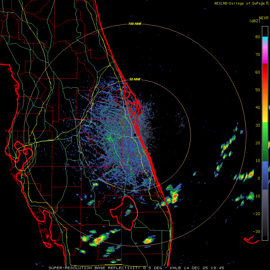270x270 pixels.
Task: Click the blue segment of the reflectivity color bar
Action: tap(265, 175)
